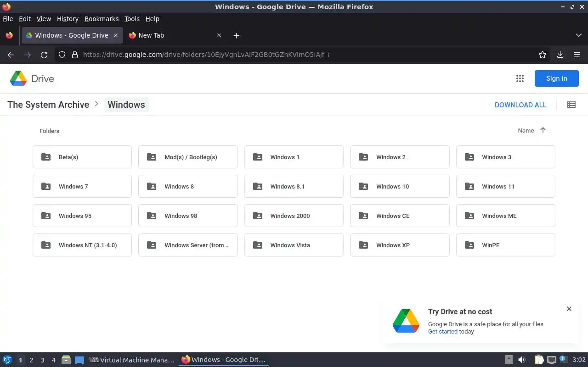The image size is (588, 367).
Task: Dismiss the Try Drive at no cost popup
Action: click(569, 309)
